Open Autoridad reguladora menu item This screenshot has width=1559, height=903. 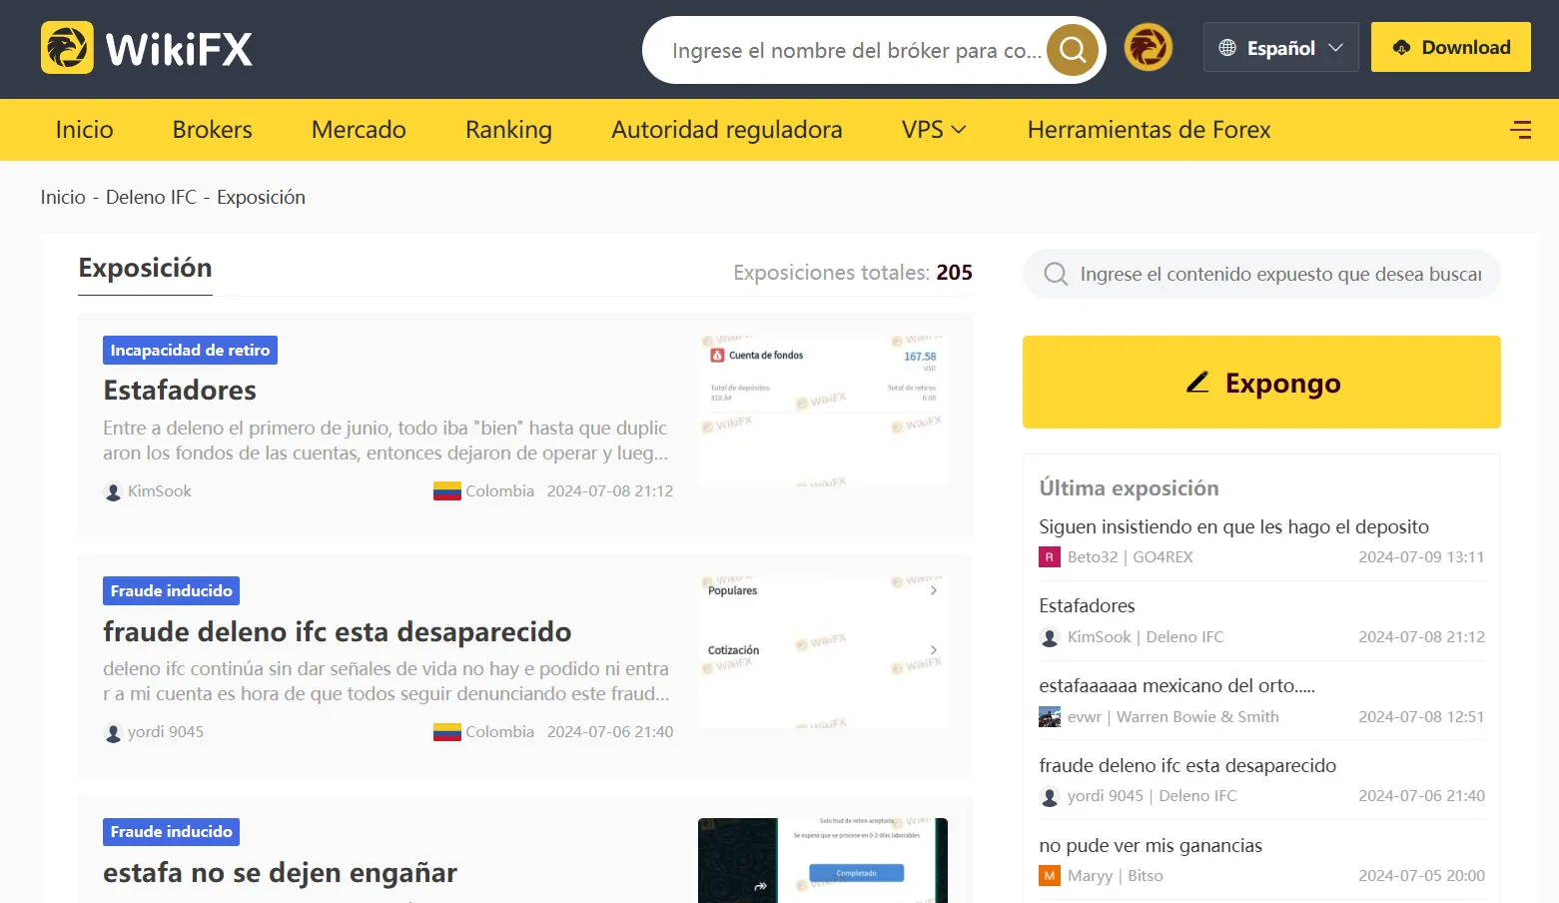click(727, 130)
